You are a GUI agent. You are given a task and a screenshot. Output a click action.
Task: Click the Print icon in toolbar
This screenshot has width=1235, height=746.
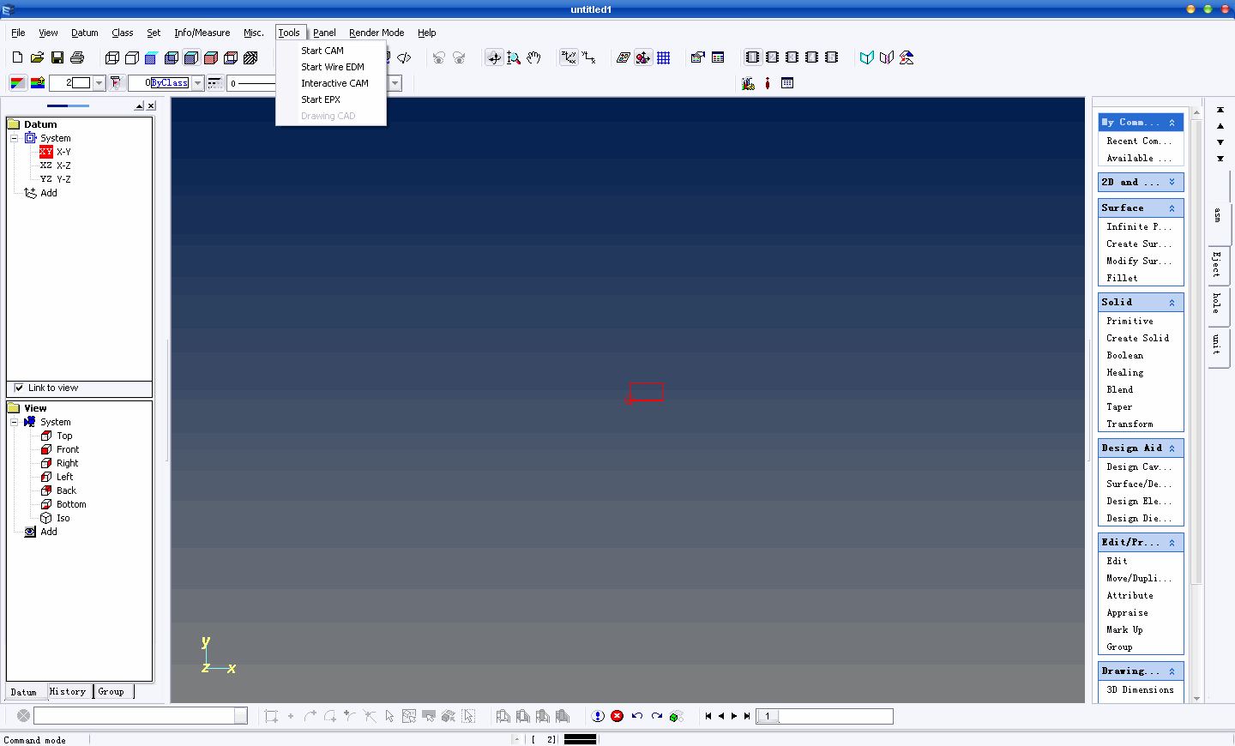point(77,57)
